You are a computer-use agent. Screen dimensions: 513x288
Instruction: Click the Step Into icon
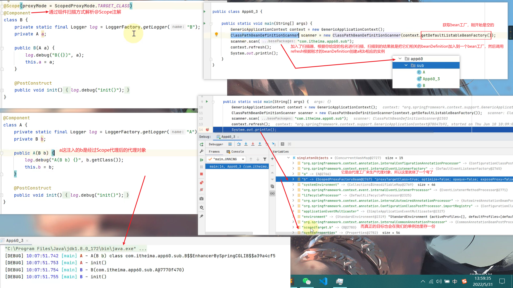pos(246,144)
